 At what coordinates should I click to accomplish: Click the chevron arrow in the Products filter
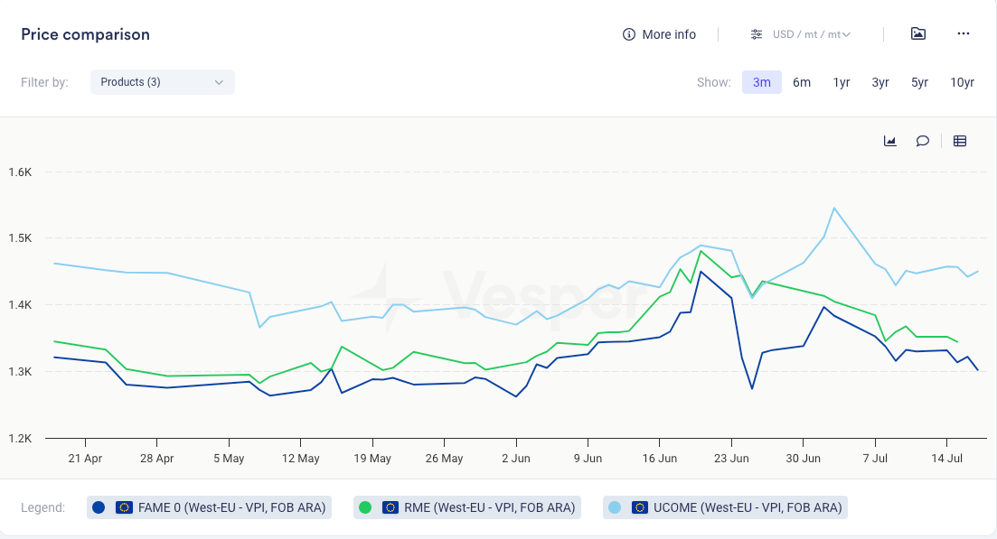(219, 82)
